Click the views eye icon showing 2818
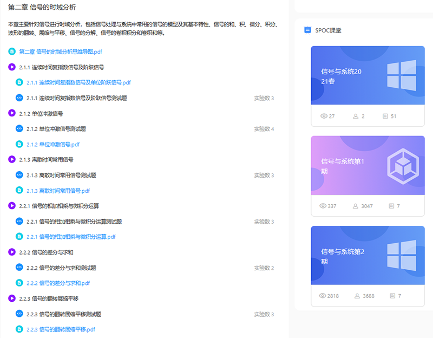This screenshot has height=338, width=433. pos(324,296)
